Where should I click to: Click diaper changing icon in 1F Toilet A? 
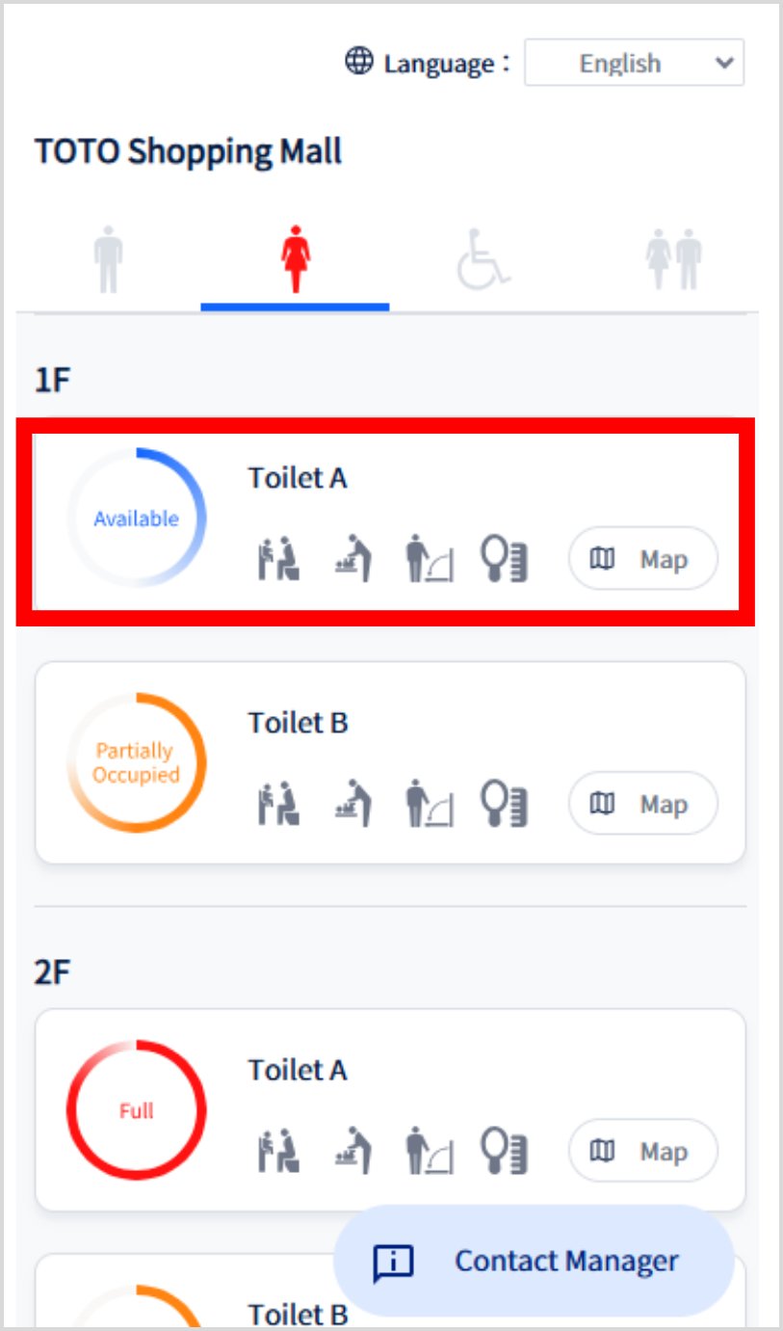coord(352,560)
